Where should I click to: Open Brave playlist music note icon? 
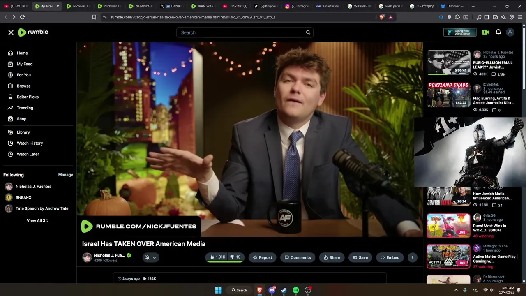click(x=479, y=17)
